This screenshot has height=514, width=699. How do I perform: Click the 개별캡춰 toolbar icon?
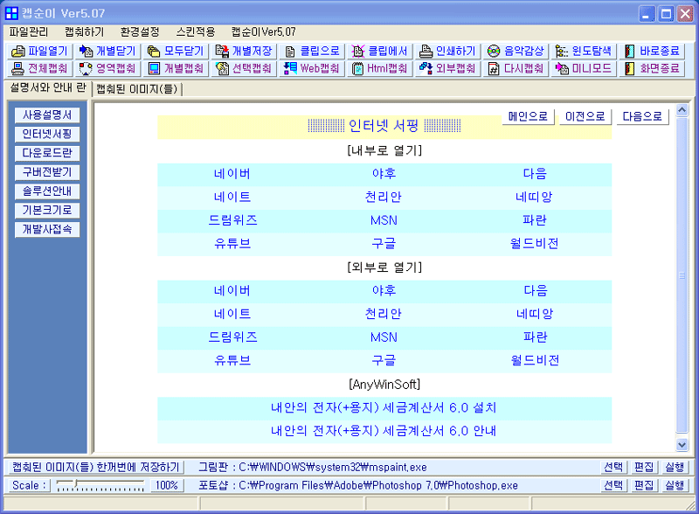point(154,68)
